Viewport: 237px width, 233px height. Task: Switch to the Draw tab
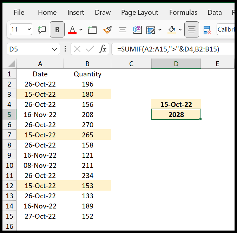(x=103, y=12)
